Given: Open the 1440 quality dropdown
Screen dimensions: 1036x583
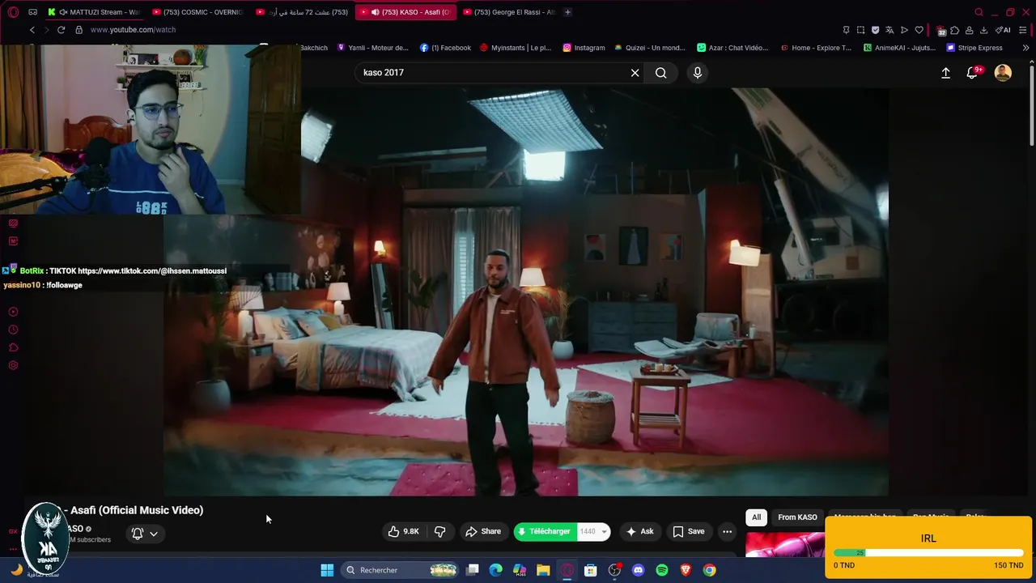Looking at the screenshot, I should click(x=594, y=531).
